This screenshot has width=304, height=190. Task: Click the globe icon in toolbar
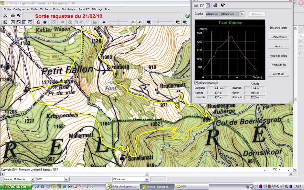45,22
